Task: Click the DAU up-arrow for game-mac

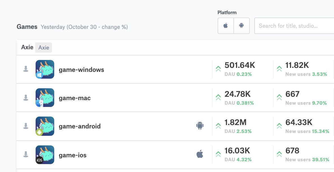Action: click(x=218, y=97)
